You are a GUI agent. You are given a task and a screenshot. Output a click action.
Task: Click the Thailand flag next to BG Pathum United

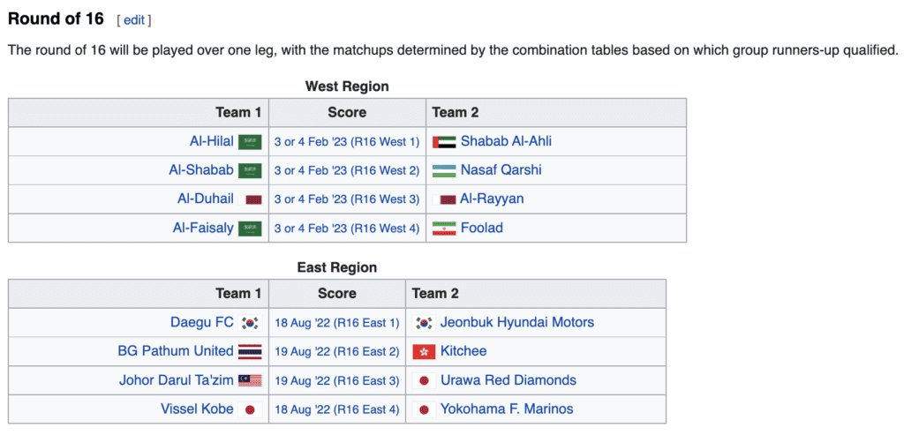click(250, 352)
